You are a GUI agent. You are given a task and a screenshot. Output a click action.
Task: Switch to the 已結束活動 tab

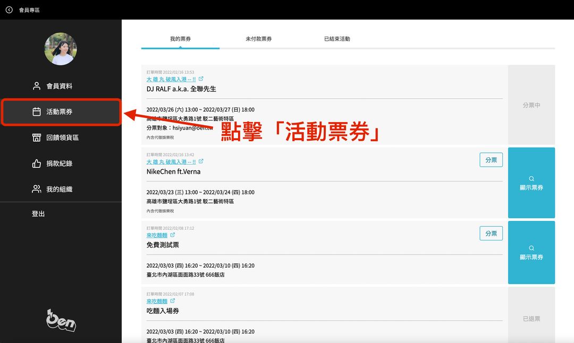pyautogui.click(x=337, y=39)
